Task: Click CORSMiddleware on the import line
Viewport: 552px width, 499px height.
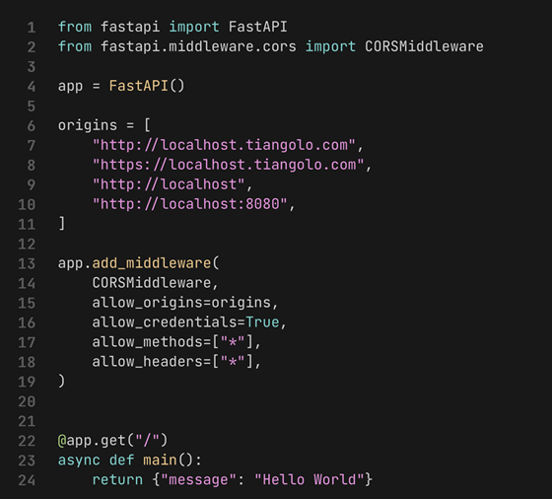Action: pos(424,46)
